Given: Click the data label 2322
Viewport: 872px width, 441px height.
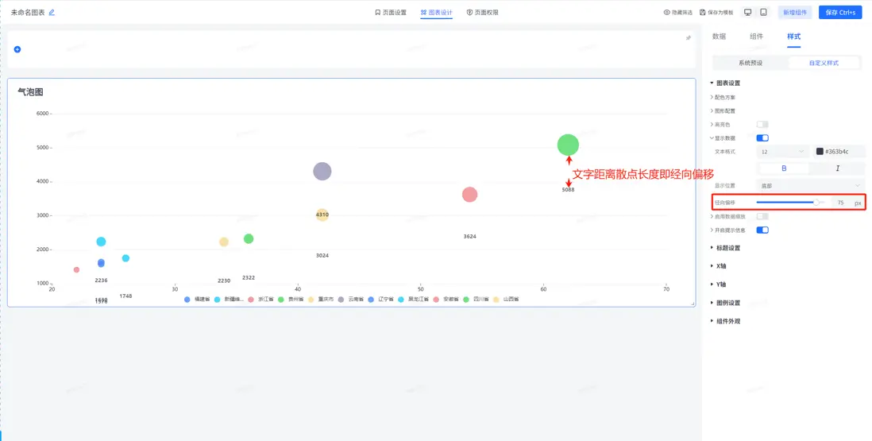Looking at the screenshot, I should point(249,277).
